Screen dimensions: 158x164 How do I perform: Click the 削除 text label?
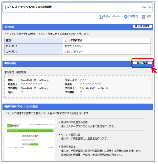point(149,16)
